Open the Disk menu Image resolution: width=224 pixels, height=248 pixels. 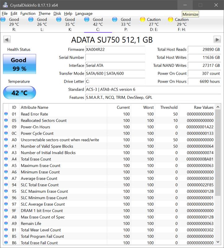click(x=57, y=14)
